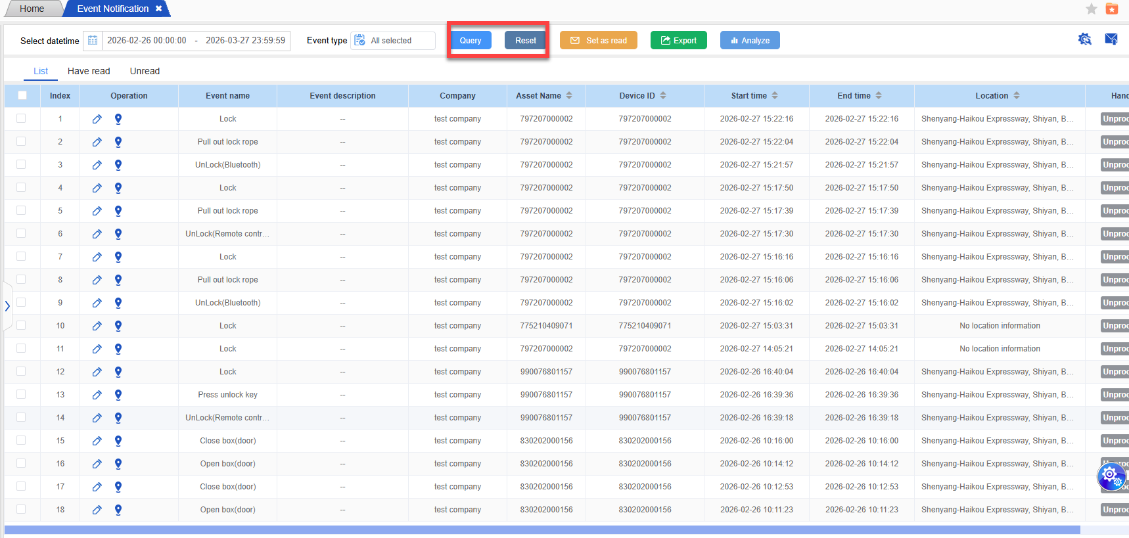Click the edit pencil icon in row 10

pyautogui.click(x=97, y=326)
